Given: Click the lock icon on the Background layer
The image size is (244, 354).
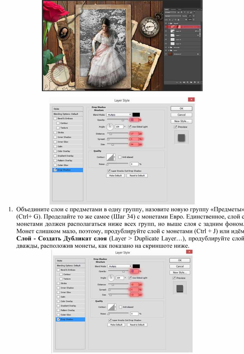Looking at the screenshot, I should (x=198, y=54).
